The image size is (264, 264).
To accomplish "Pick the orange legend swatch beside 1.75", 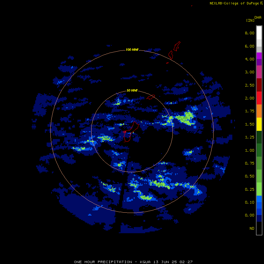I will coord(259,111).
